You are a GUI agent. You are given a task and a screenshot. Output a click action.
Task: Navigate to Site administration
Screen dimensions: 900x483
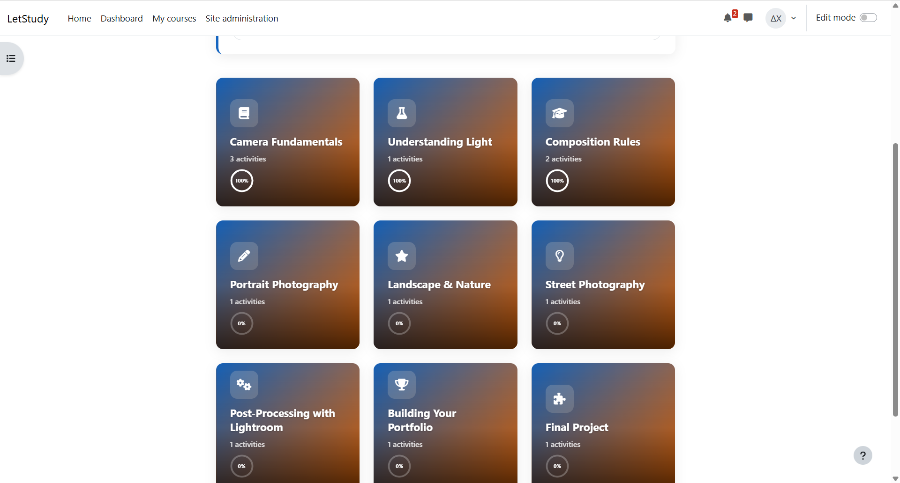click(241, 18)
